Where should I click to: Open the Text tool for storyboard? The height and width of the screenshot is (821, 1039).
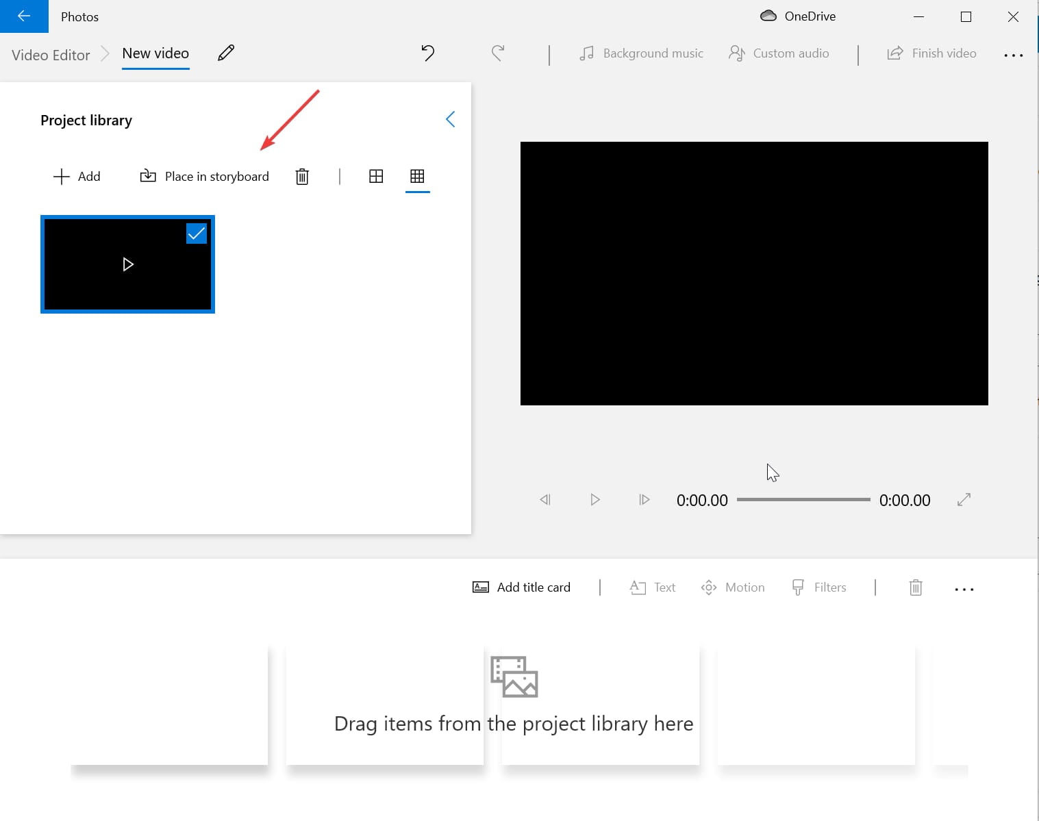[652, 588]
